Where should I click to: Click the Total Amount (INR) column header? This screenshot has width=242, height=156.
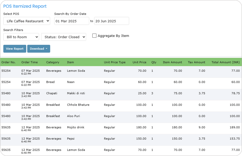225,62
